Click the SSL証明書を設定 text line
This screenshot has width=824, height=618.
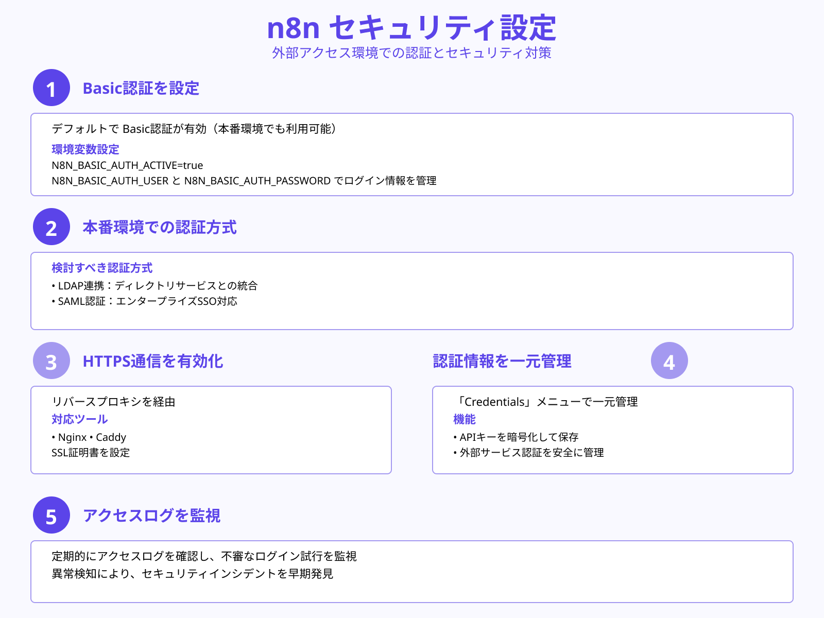click(x=91, y=453)
